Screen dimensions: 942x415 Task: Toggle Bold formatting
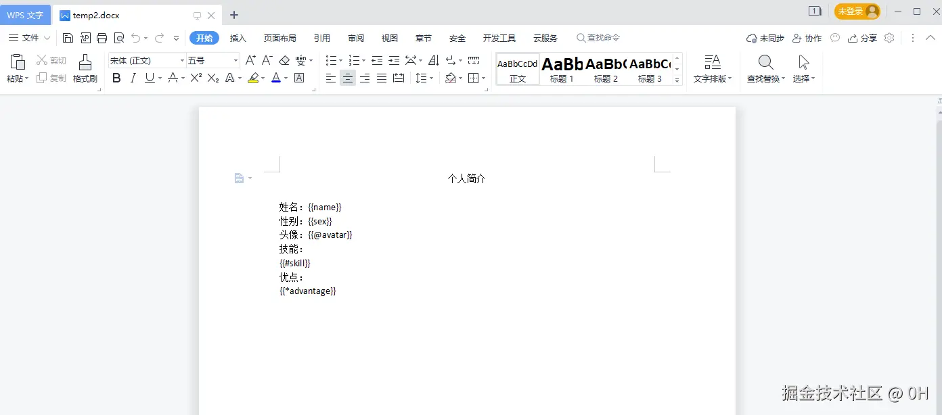(x=116, y=78)
